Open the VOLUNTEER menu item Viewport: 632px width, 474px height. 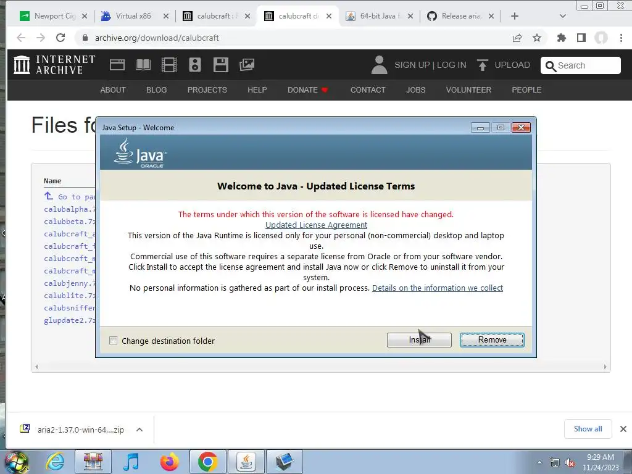pyautogui.click(x=468, y=90)
